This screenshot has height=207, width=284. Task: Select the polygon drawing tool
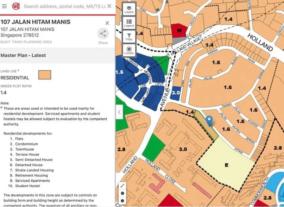pos(122,193)
